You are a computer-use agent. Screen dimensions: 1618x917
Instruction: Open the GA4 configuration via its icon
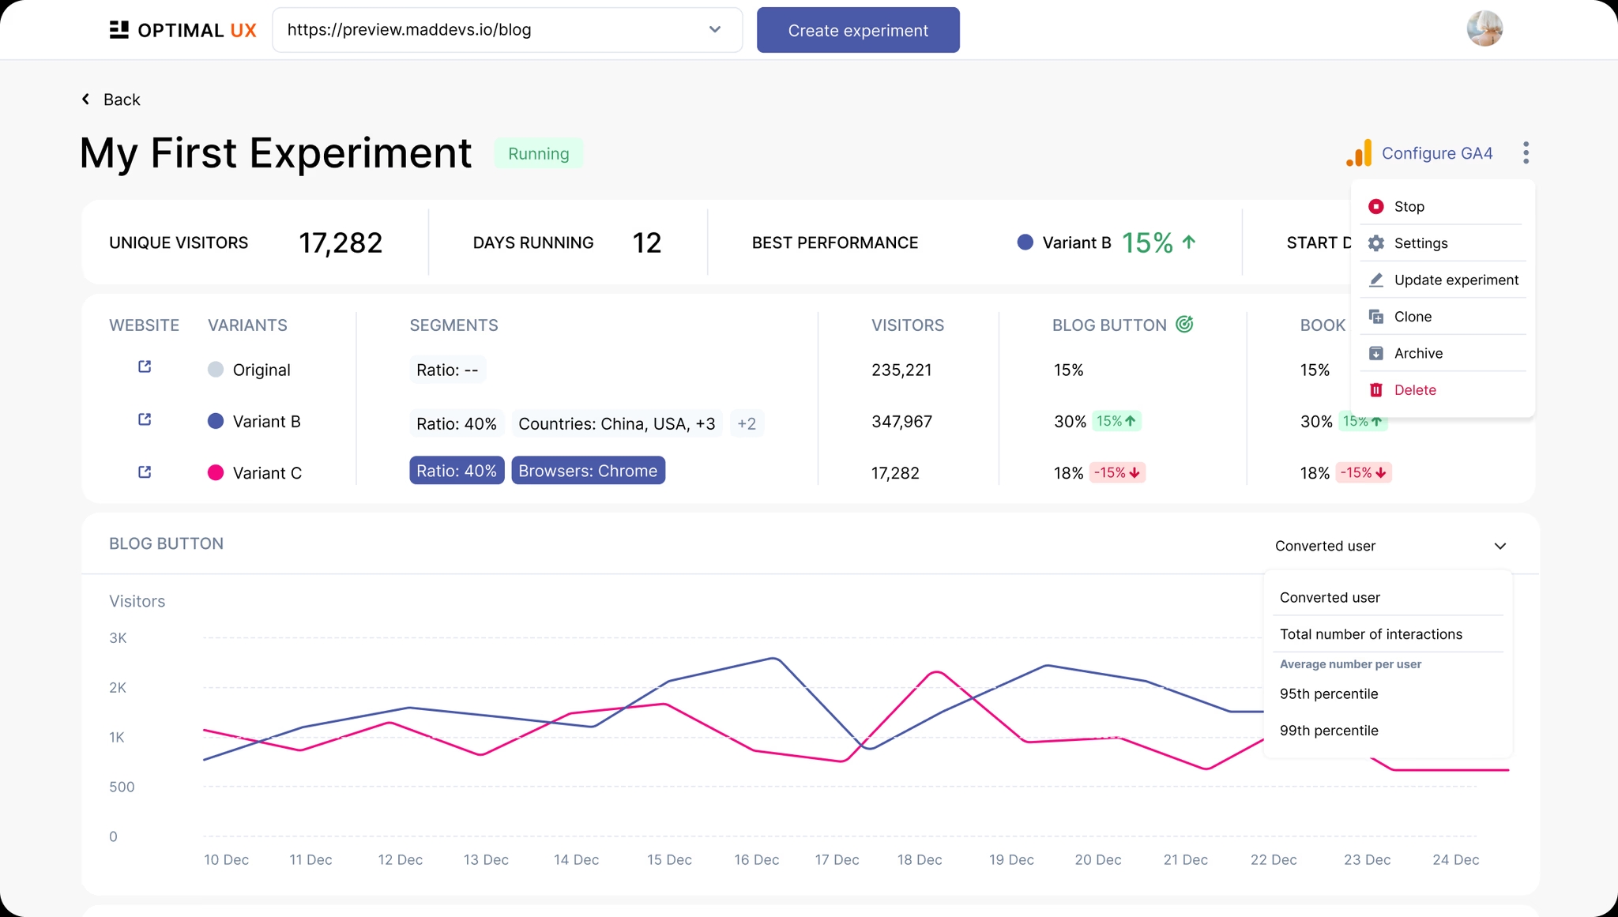click(x=1358, y=153)
